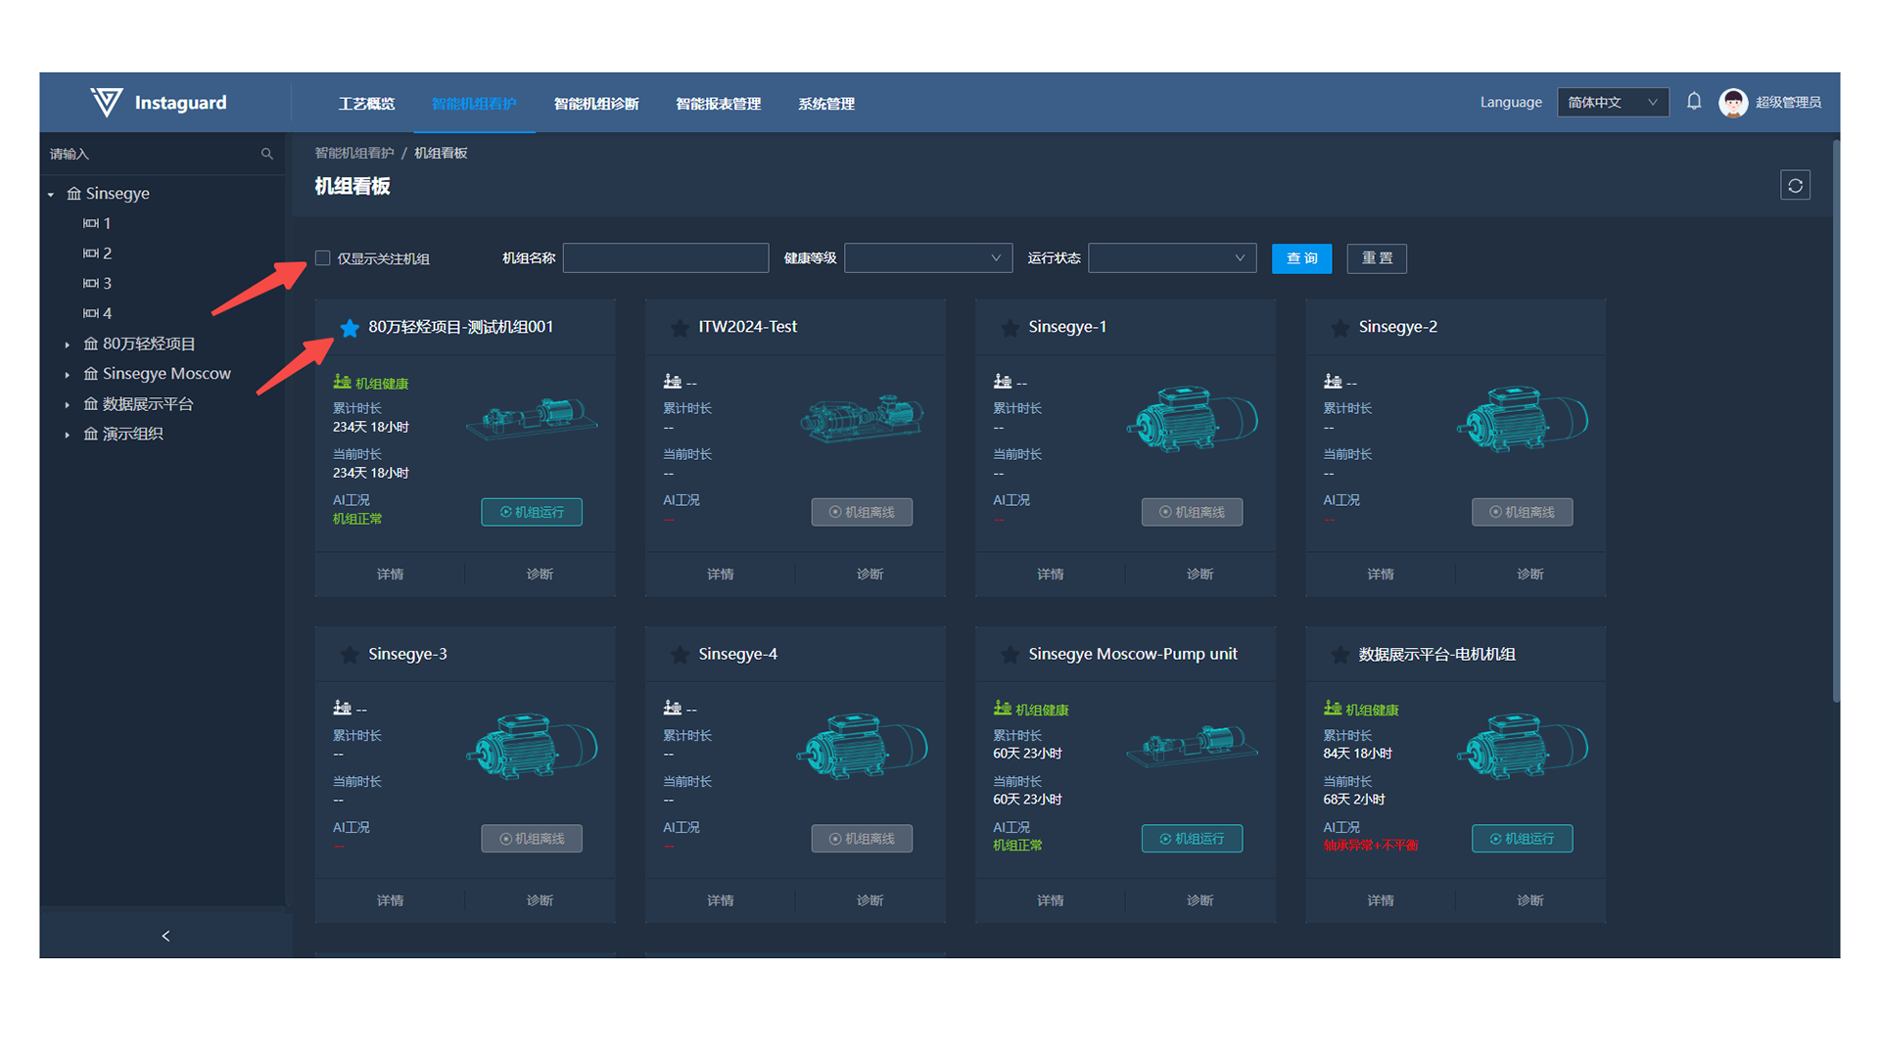Favorite the Sinsegye-4 unit star
The image size is (1880, 1057).
pos(680,654)
